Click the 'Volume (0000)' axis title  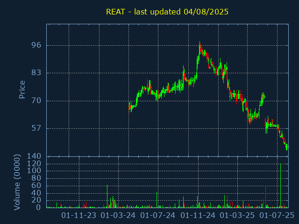pos(17,182)
